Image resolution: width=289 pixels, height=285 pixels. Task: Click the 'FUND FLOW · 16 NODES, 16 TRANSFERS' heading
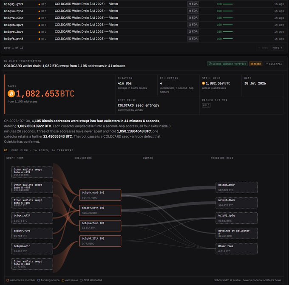click(x=42, y=150)
